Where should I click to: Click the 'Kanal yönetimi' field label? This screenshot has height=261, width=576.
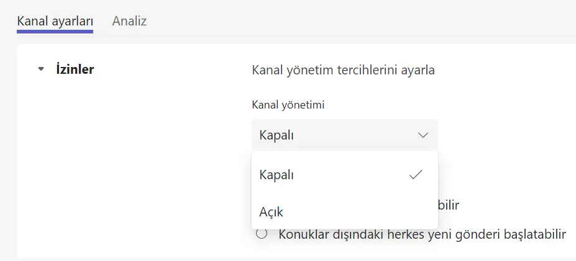[x=288, y=105]
